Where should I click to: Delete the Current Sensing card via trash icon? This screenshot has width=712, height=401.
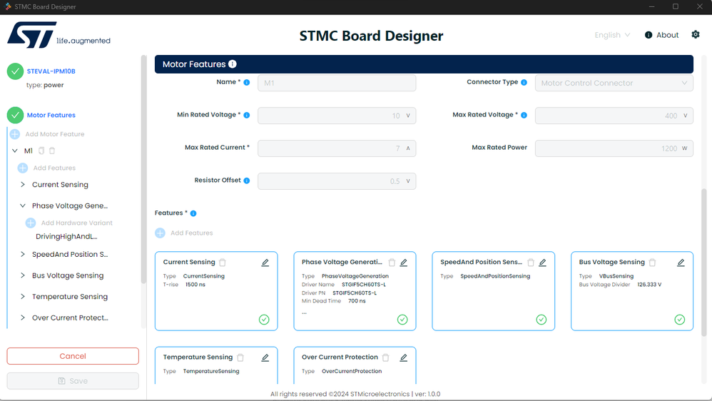223,263
